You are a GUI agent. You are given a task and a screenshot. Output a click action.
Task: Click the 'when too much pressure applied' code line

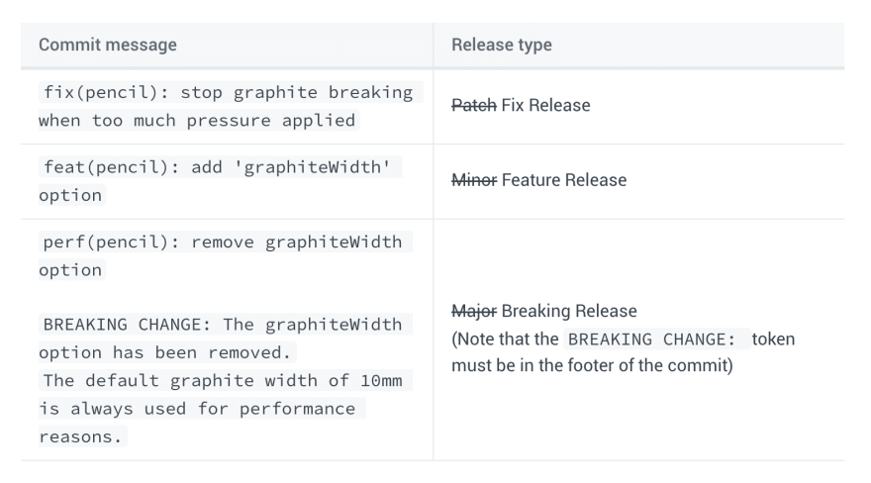coord(199,120)
